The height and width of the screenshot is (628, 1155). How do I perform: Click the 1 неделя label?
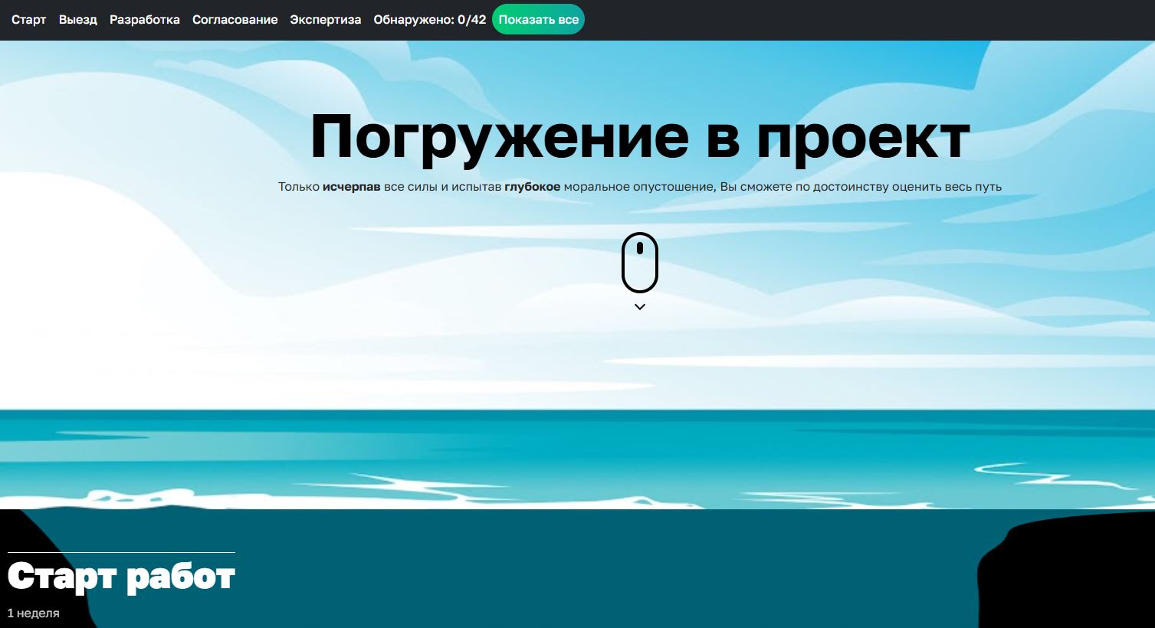click(x=34, y=613)
